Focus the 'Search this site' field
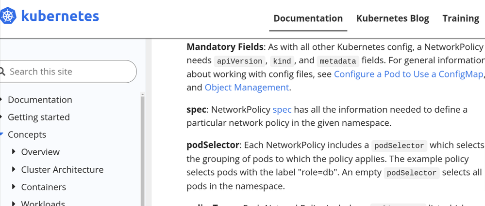The height and width of the screenshot is (206, 485). (x=70, y=72)
